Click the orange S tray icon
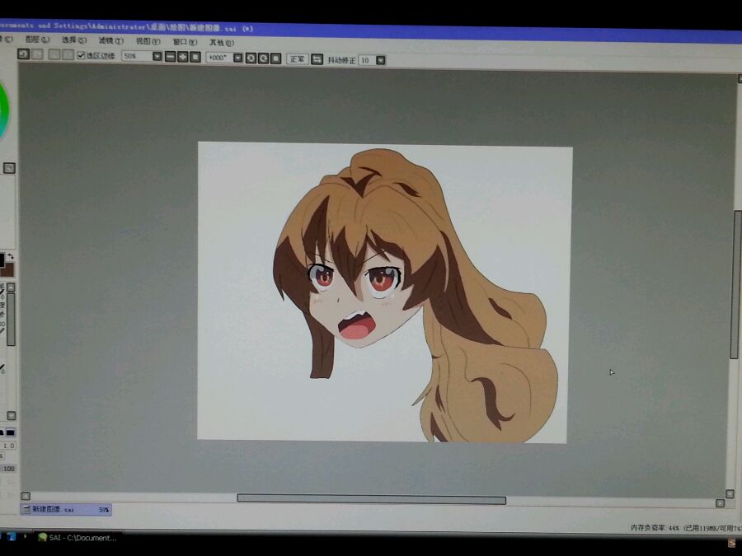The height and width of the screenshot is (556, 742). pos(731,544)
